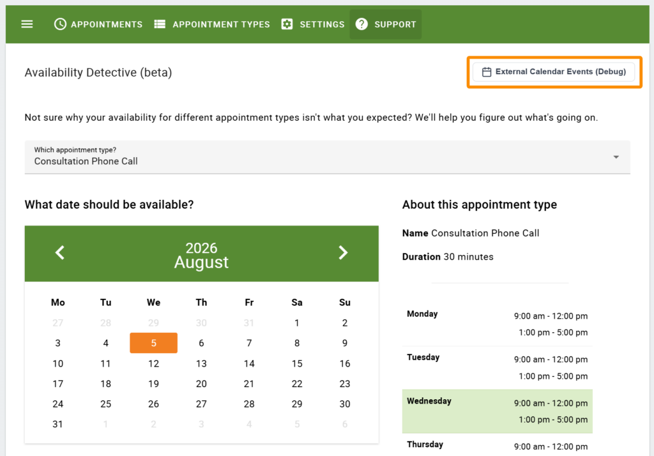Screen dimensions: 654x456
Task: Click the calendar icon in External Calendar Events button
Action: pyautogui.click(x=486, y=72)
